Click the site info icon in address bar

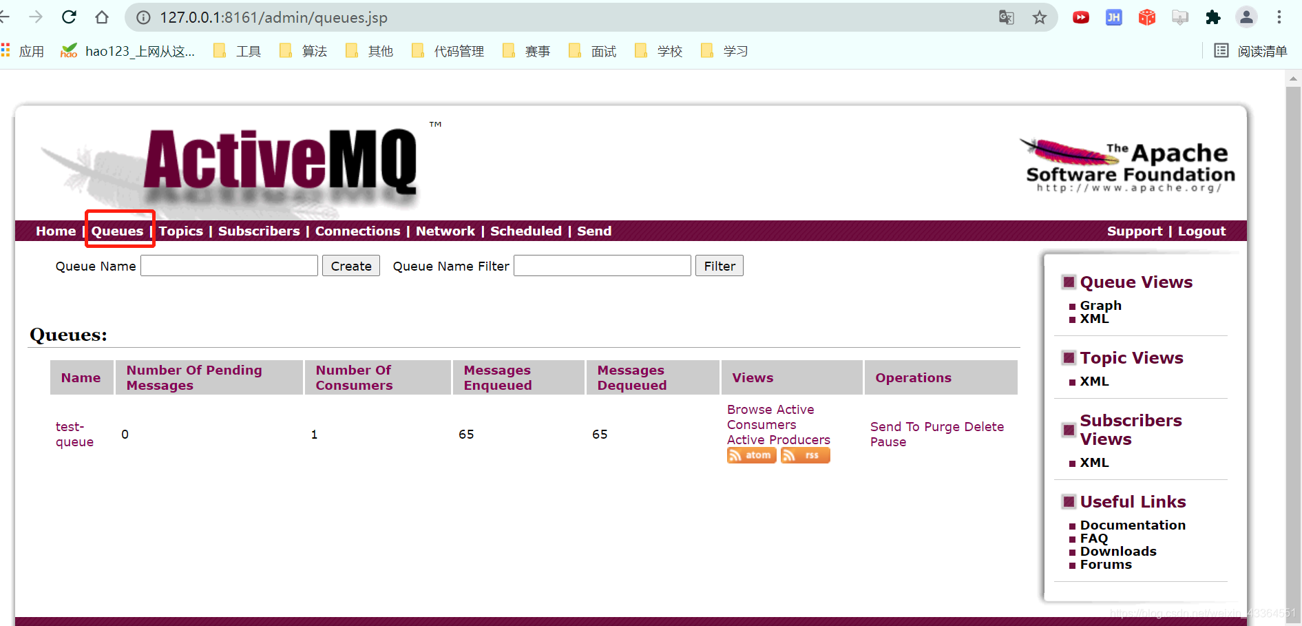pos(143,17)
